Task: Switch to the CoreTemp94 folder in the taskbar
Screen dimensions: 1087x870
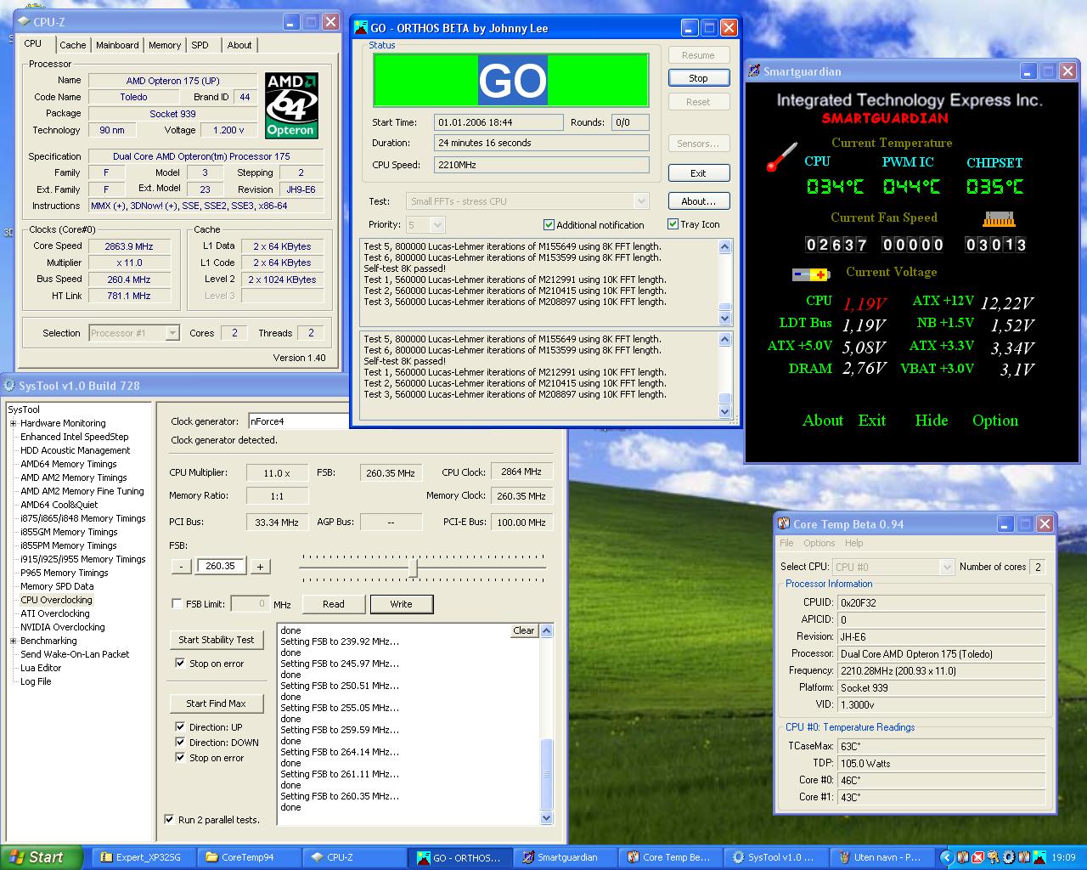Action: (247, 857)
